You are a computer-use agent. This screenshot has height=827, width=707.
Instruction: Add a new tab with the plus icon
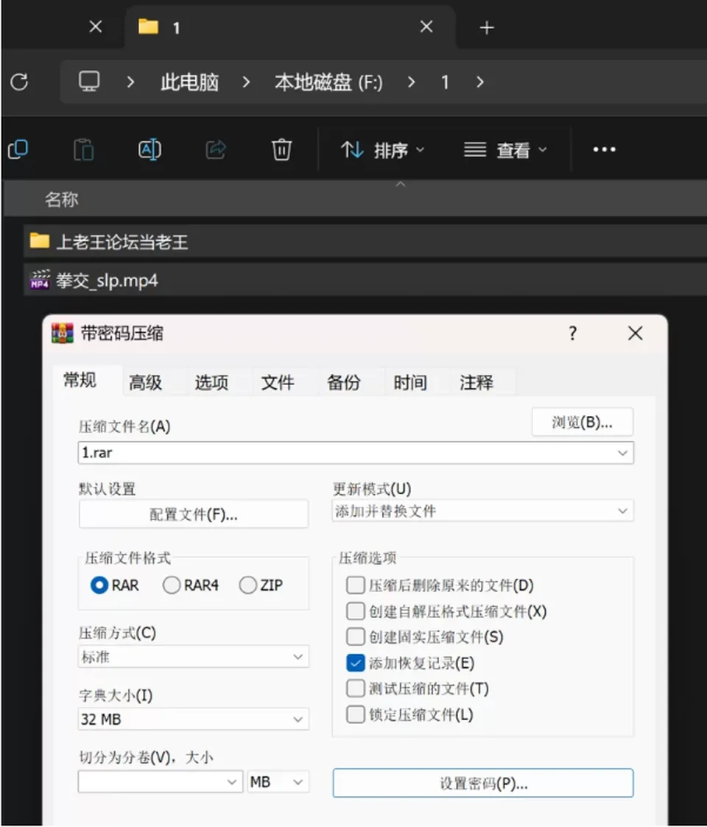point(487,27)
